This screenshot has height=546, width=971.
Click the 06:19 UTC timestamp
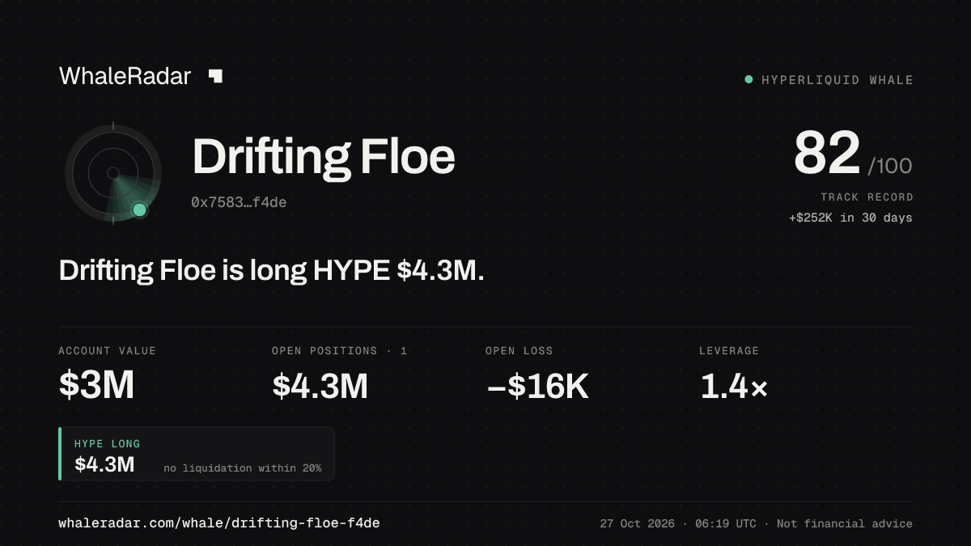(727, 524)
